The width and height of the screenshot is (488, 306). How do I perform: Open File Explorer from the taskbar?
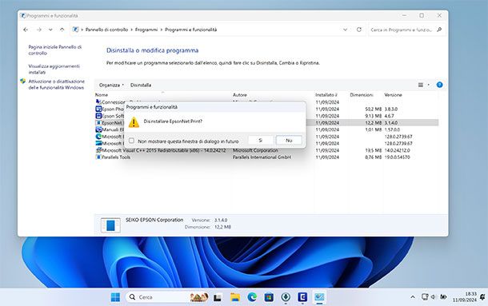click(235, 297)
